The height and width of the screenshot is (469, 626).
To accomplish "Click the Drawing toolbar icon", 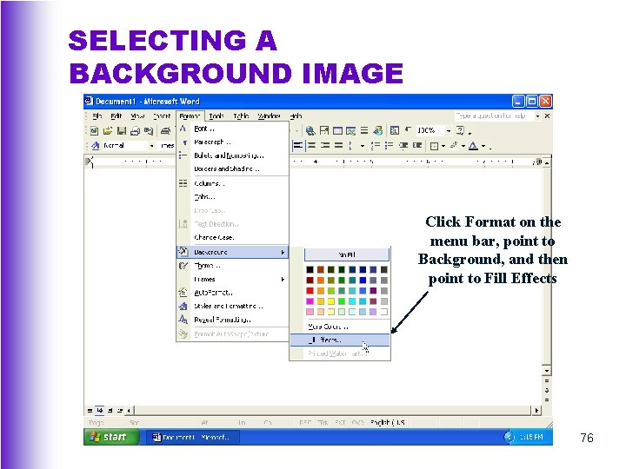I will pyautogui.click(x=377, y=130).
